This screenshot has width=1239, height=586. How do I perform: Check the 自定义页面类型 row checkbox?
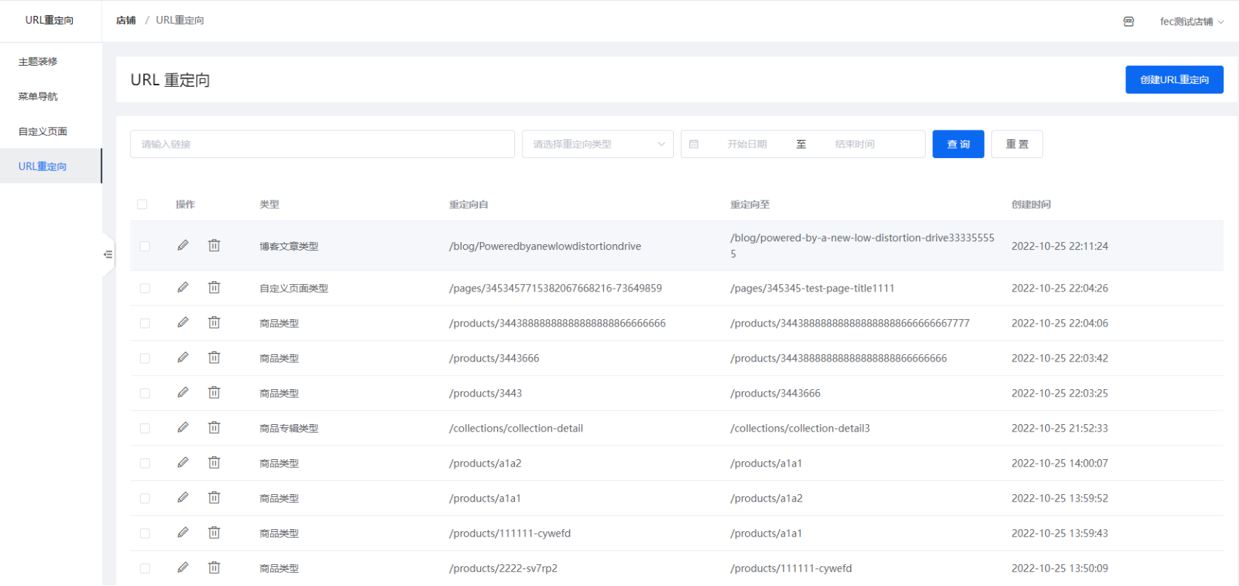pyautogui.click(x=145, y=289)
